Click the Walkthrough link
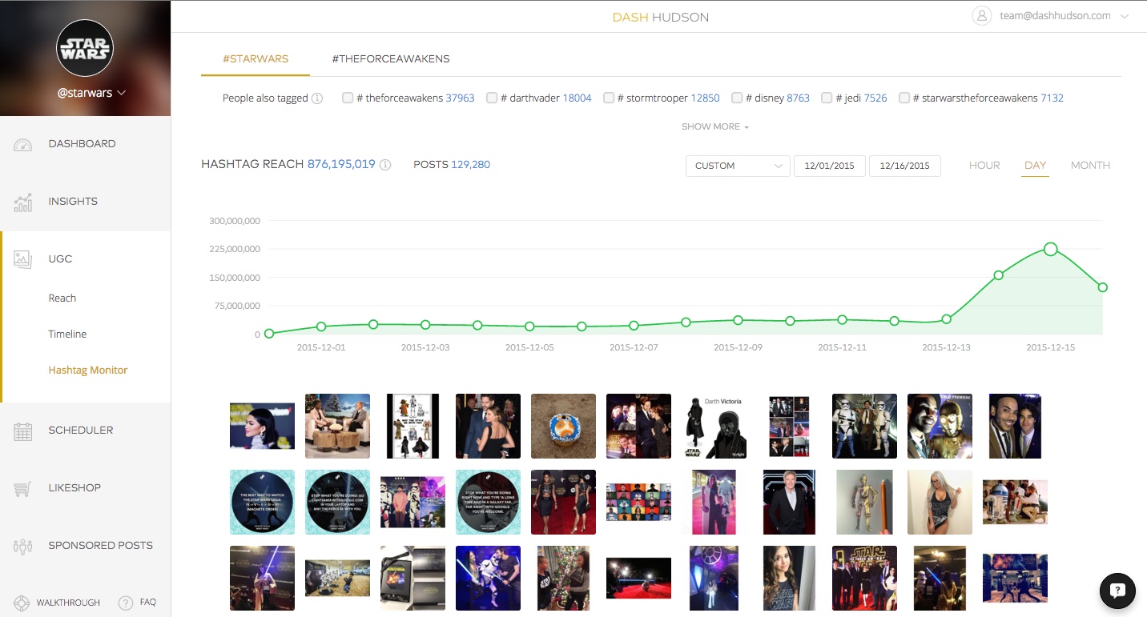This screenshot has height=617, width=1147. [x=68, y=603]
